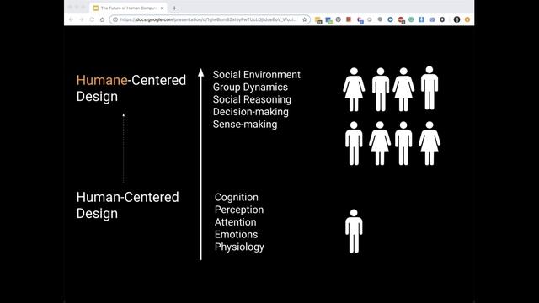Image resolution: width=539 pixels, height=303 pixels.
Task: Open the blue window extension with green badge
Action: pyautogui.click(x=328, y=20)
